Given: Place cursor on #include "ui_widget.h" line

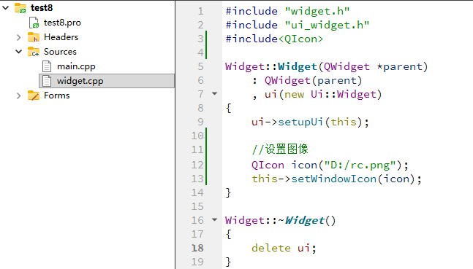Looking at the screenshot, I should 297,25.
